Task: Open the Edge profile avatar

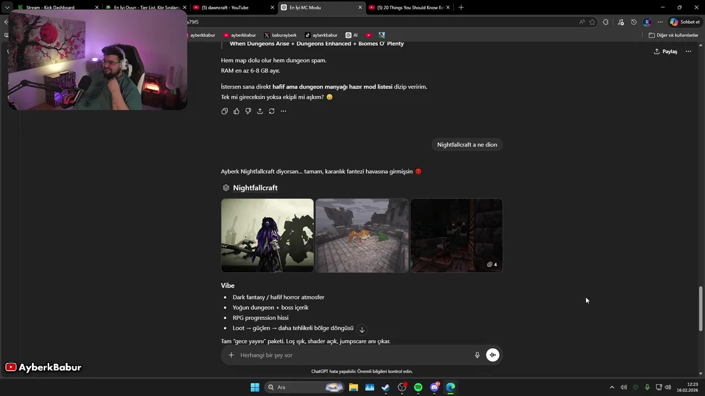Action: (647, 22)
